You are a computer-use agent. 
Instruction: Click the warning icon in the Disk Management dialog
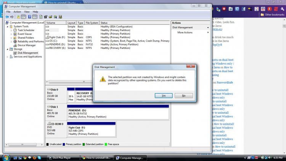103,79
